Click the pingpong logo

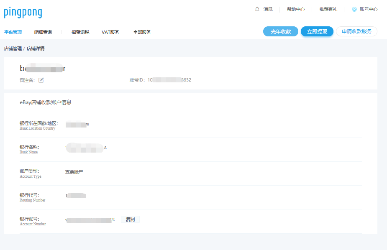pos(23,13)
